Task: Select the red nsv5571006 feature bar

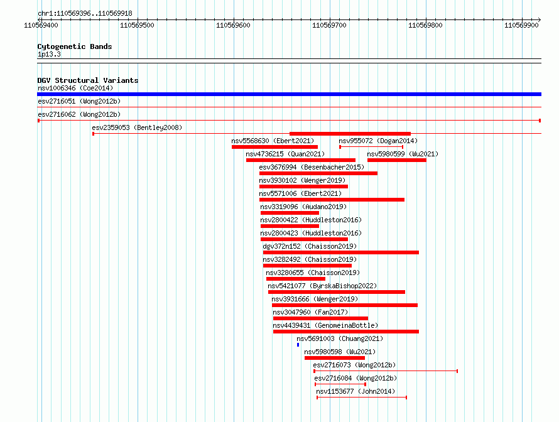Action: tap(332, 200)
